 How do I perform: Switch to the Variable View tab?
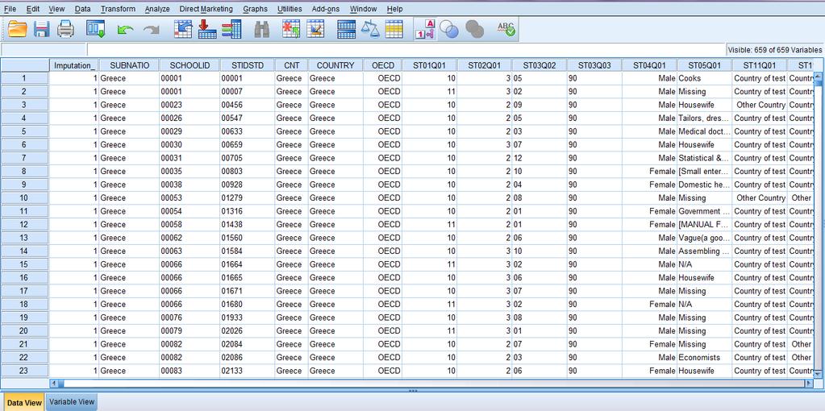(72, 401)
